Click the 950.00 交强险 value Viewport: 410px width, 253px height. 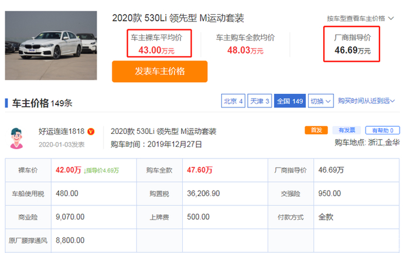[329, 194]
